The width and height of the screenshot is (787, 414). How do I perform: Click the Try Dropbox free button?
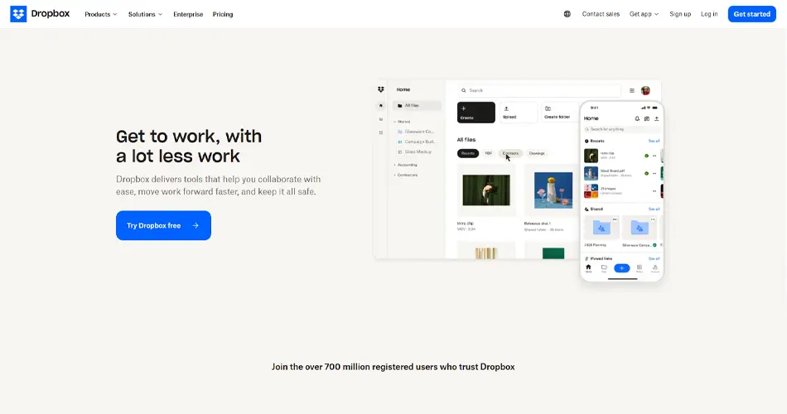(164, 225)
